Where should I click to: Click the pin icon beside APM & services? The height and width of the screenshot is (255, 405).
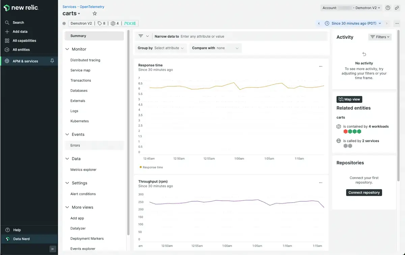tap(52, 61)
